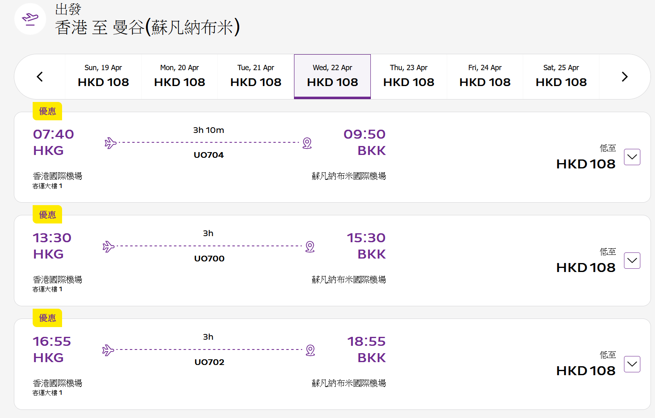This screenshot has height=418, width=655.
Task: Click the departure airplane icon in header
Action: [x=30, y=19]
